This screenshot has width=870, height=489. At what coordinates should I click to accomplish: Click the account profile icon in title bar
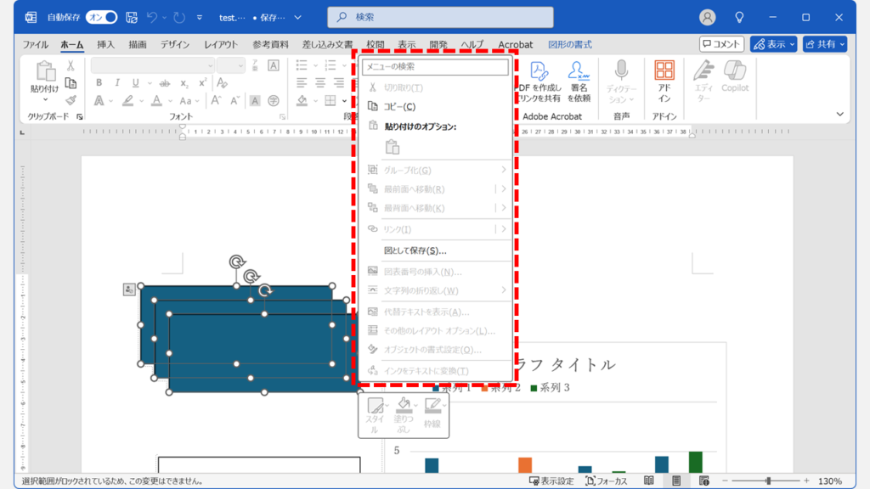707,17
